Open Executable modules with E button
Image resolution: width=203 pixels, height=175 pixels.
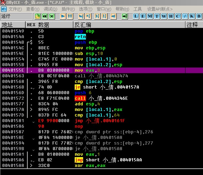pos(143,16)
